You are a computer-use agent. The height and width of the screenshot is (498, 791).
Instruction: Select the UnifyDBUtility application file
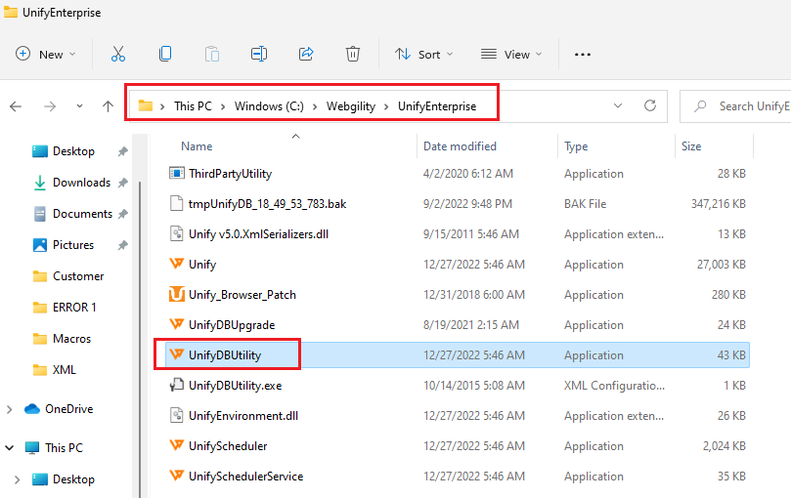[458, 354]
